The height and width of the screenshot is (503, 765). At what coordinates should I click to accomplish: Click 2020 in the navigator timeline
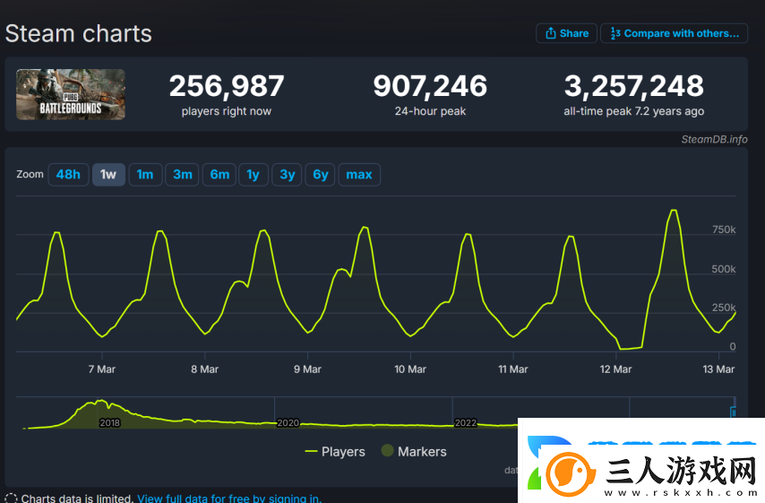(288, 423)
